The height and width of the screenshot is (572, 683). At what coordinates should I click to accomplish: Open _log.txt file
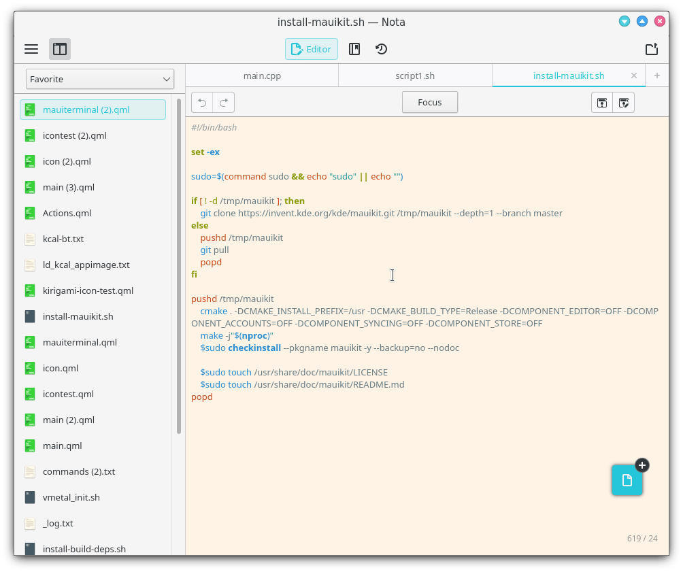pos(93,523)
